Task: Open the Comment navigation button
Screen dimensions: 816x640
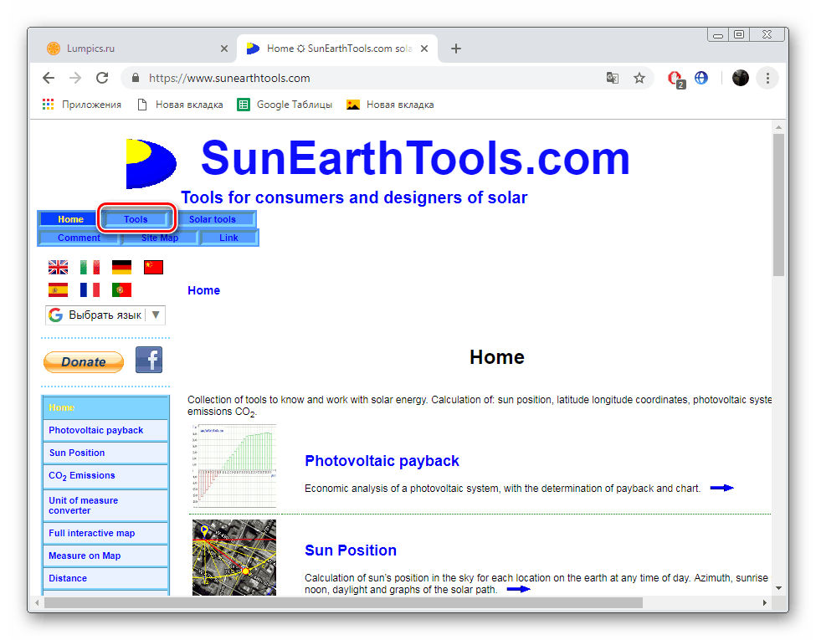Action: (x=79, y=238)
